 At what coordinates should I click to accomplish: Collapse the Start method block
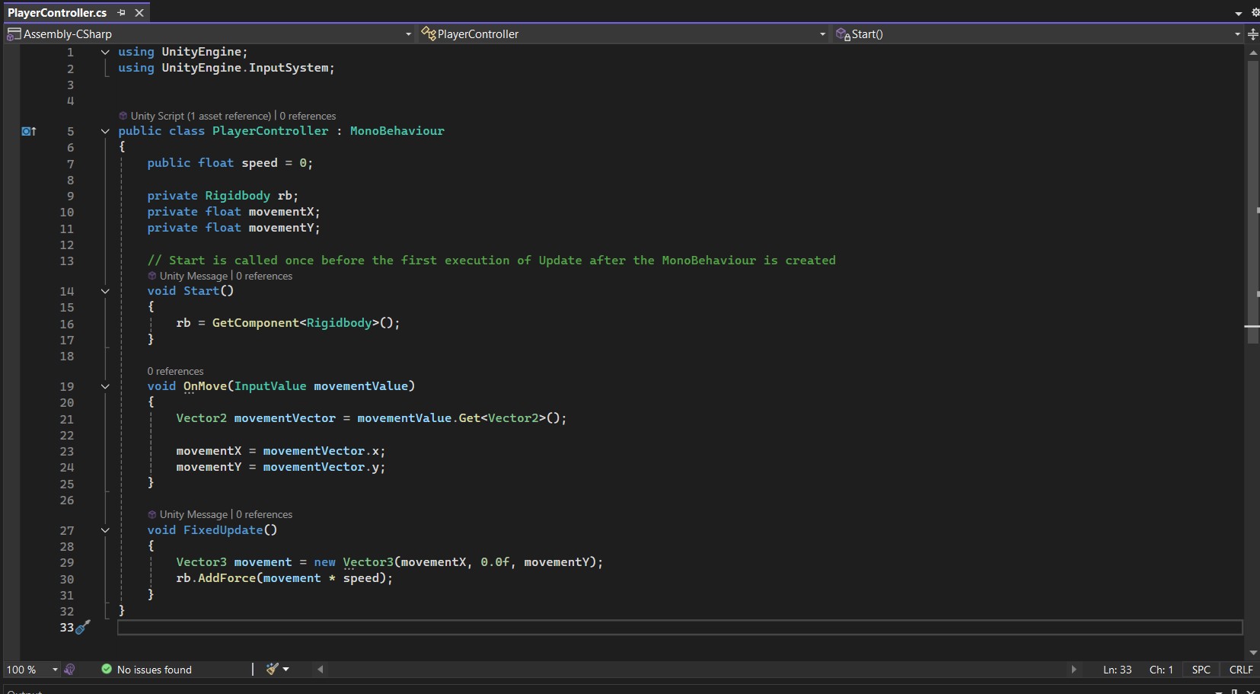(x=105, y=291)
